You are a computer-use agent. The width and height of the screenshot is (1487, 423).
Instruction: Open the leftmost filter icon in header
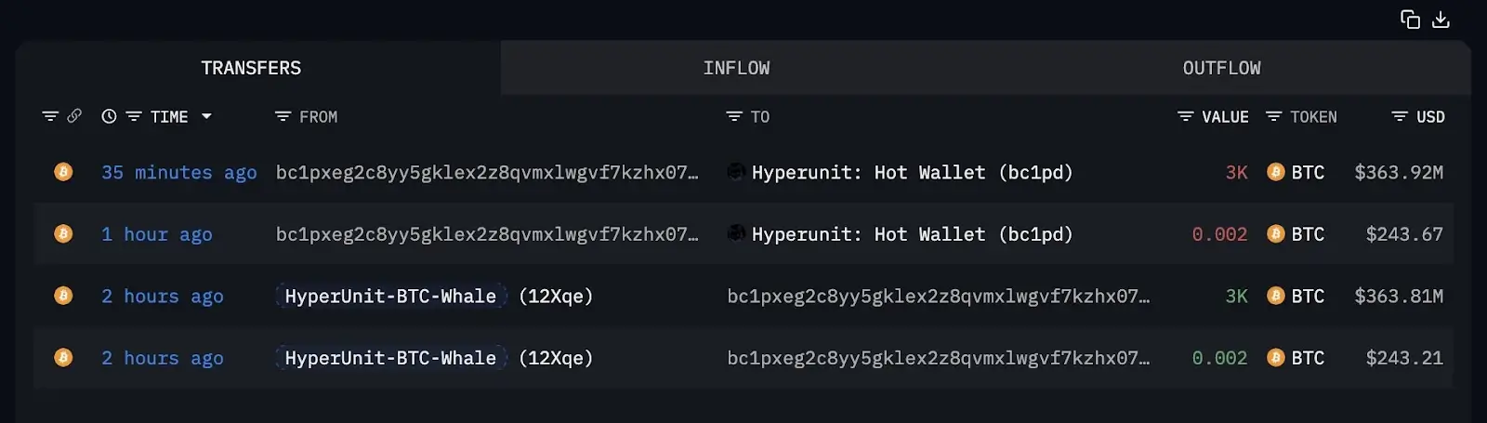50,116
